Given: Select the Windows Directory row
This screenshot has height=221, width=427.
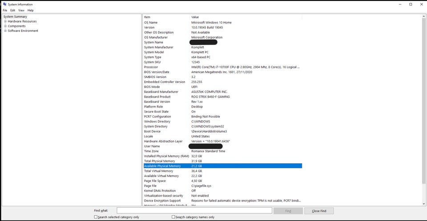Looking at the screenshot, I should click(x=223, y=122).
